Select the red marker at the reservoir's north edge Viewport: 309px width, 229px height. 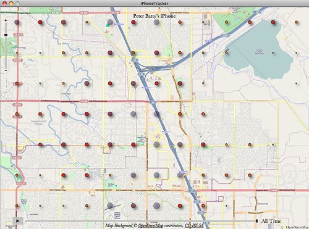pyautogui.click(x=273, y=22)
